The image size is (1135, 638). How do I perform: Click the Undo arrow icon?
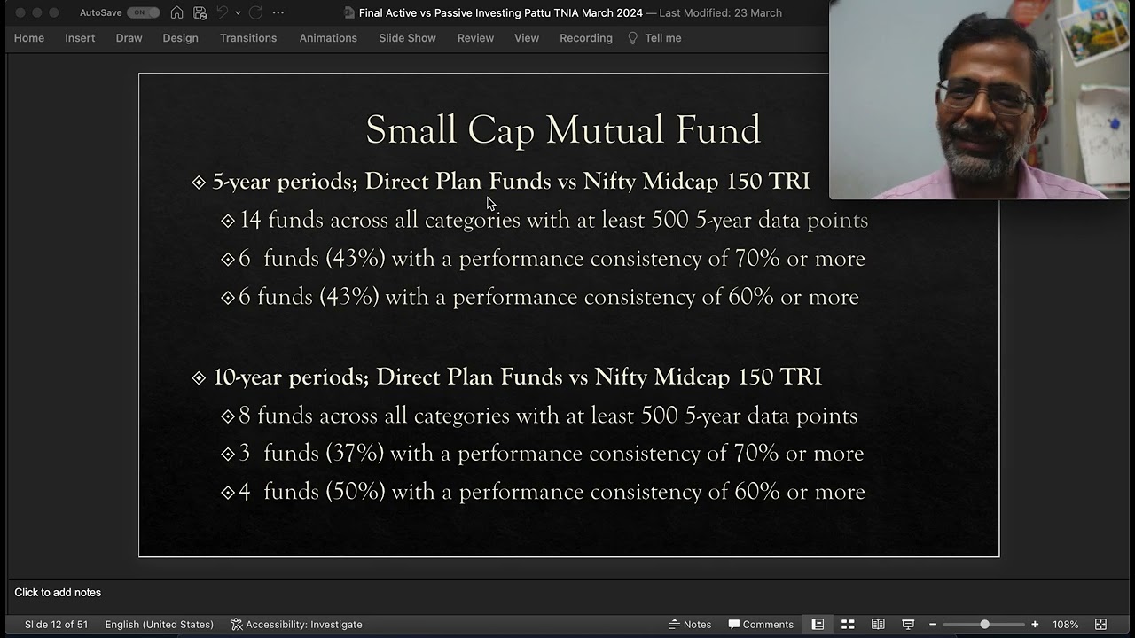223,12
